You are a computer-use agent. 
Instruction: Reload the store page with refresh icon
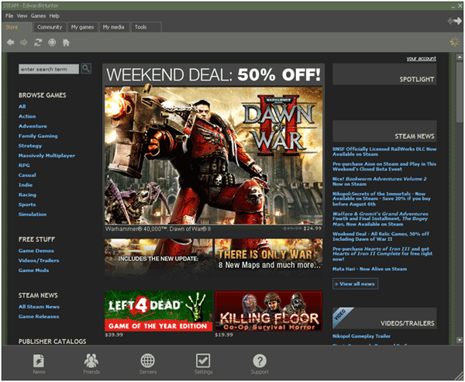(x=38, y=43)
